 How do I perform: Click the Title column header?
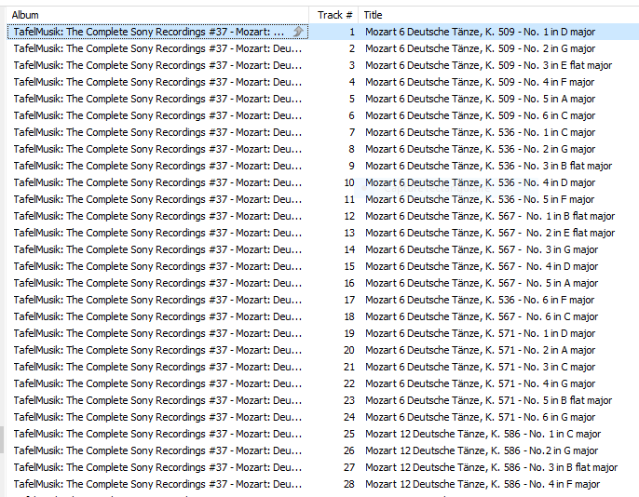pos(498,15)
